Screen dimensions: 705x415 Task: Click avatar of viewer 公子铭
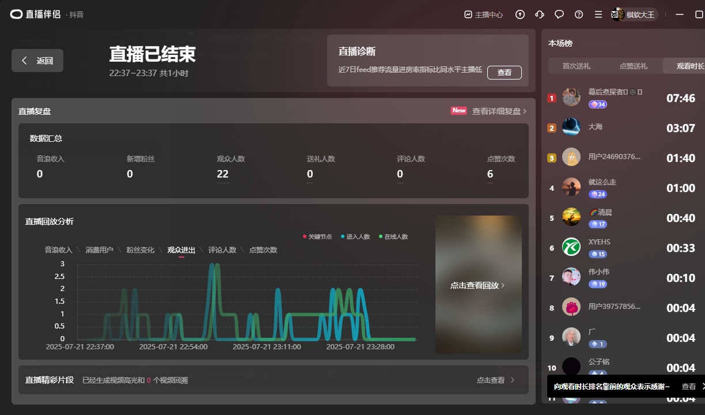(571, 367)
